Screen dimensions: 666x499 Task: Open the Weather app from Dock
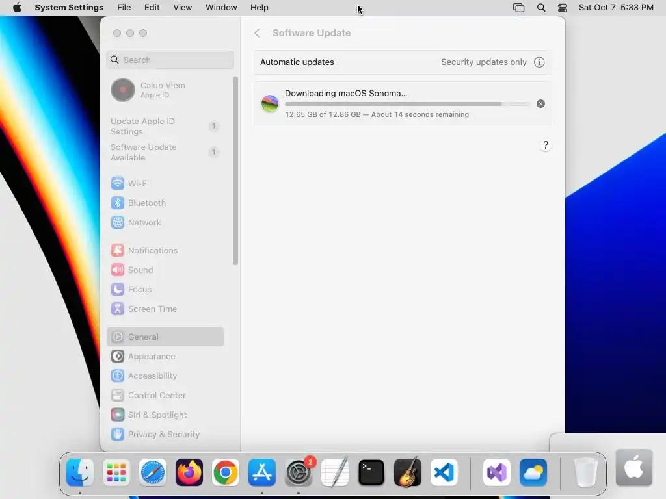click(533, 472)
